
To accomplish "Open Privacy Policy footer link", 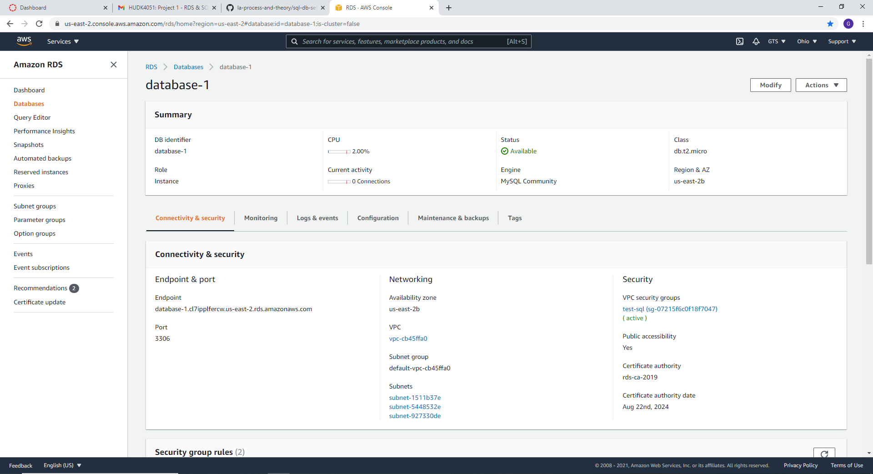I will (x=800, y=465).
